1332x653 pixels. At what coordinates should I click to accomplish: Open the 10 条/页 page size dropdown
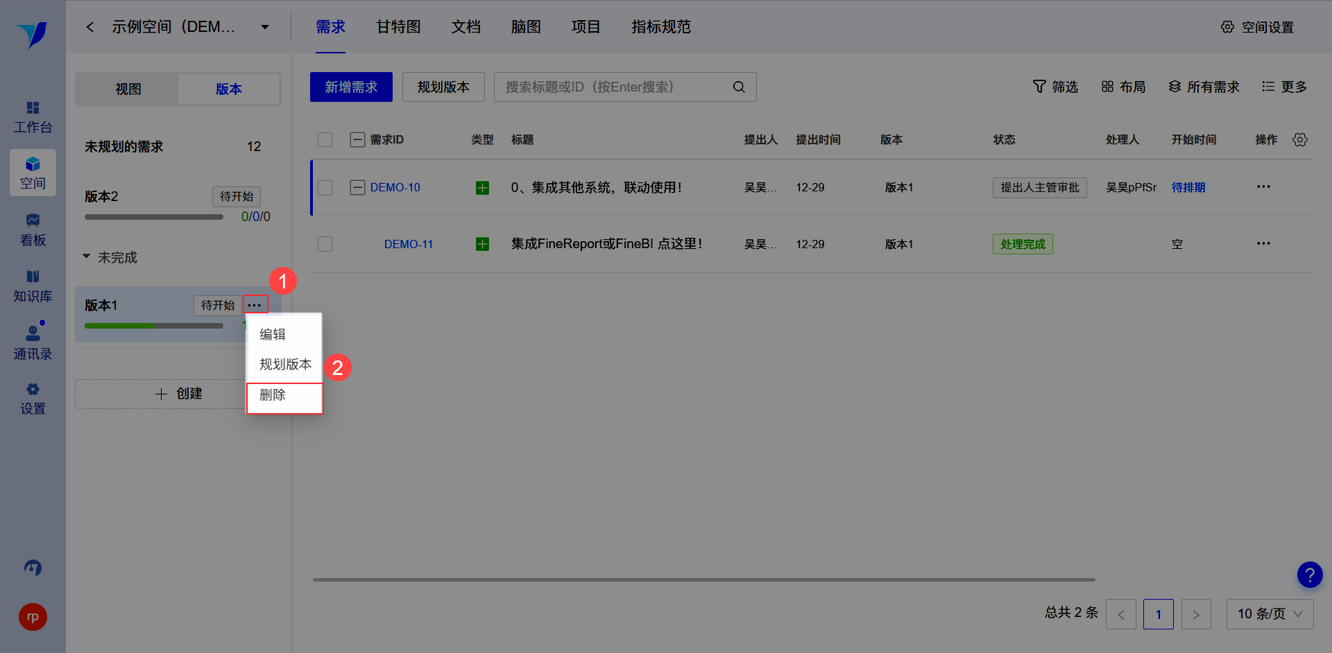(x=1270, y=614)
